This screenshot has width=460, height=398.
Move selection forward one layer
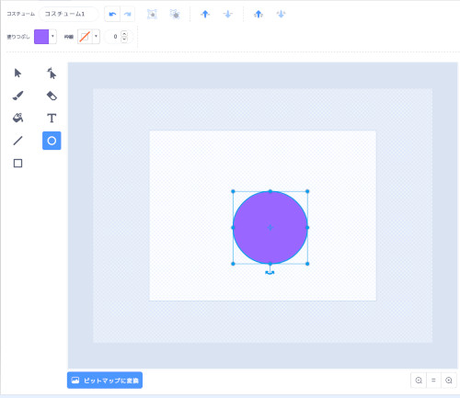[x=205, y=14]
